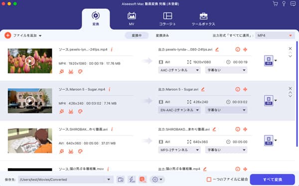Open the shopping cart icon
Image resolution: width=299 pixels, height=186 pixels.
coord(275,4)
